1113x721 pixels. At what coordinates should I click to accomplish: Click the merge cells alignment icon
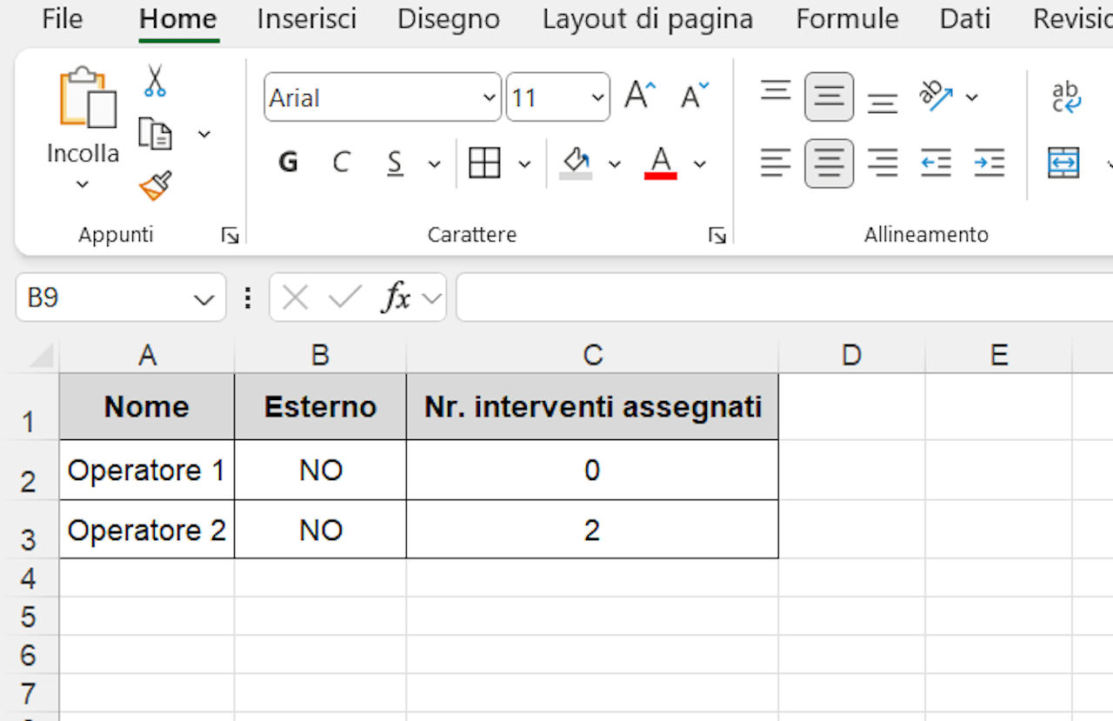1063,163
